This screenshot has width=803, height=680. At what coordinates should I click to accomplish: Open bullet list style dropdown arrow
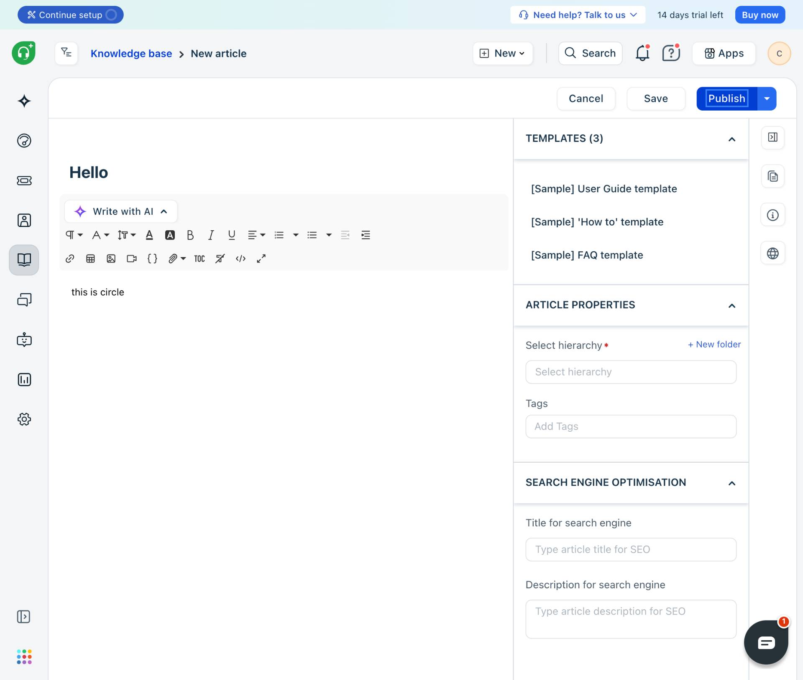pos(329,235)
